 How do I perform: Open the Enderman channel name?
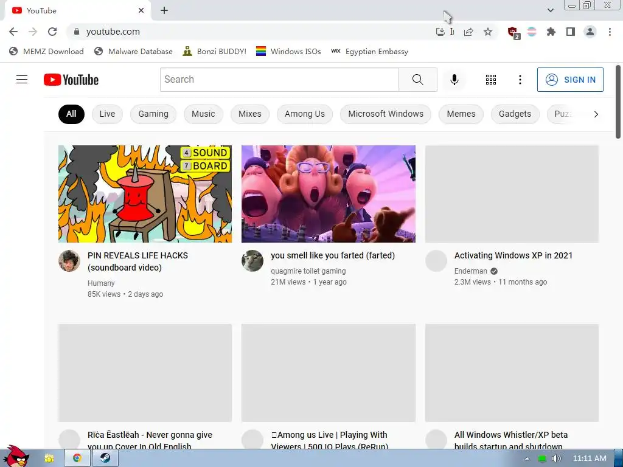pos(471,271)
